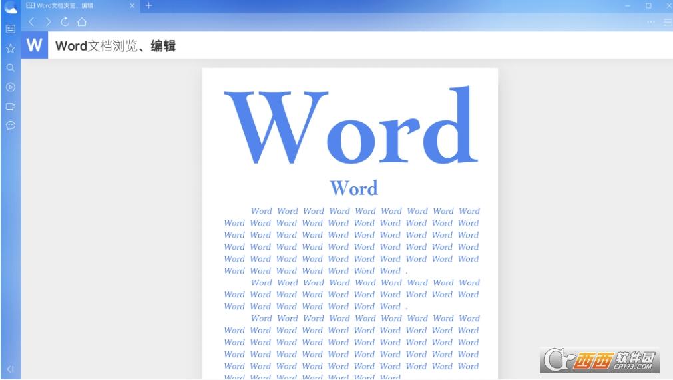Go back with the back arrow

31,21
